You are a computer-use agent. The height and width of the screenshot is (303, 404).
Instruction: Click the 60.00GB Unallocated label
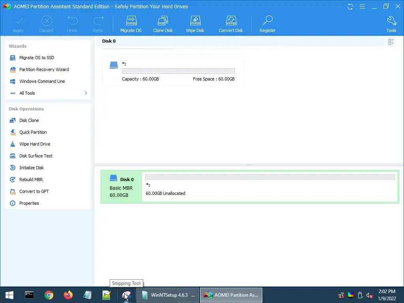pos(165,193)
